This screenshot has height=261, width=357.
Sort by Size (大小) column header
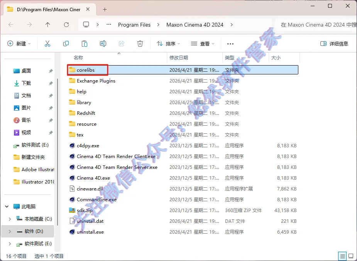276,58
